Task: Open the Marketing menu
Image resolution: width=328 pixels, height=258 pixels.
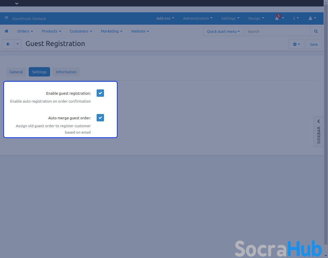Action: point(112,31)
